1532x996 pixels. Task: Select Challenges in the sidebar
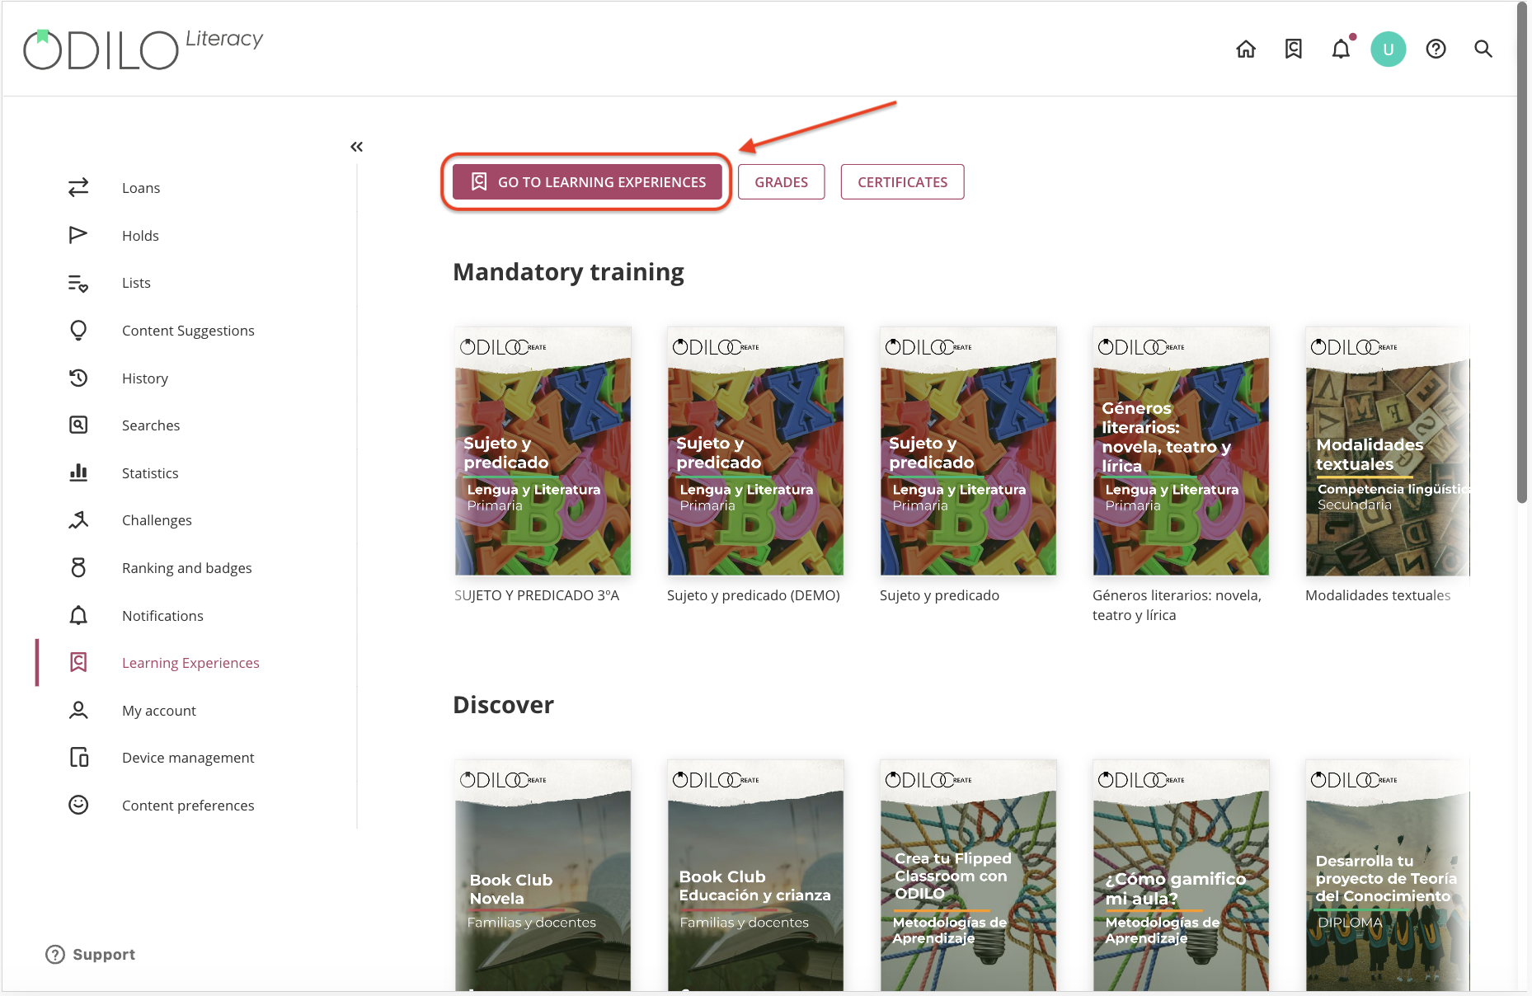(x=157, y=520)
